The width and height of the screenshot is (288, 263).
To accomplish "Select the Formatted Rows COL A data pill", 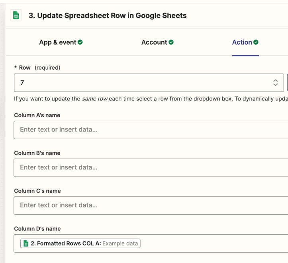I will 80,243.
